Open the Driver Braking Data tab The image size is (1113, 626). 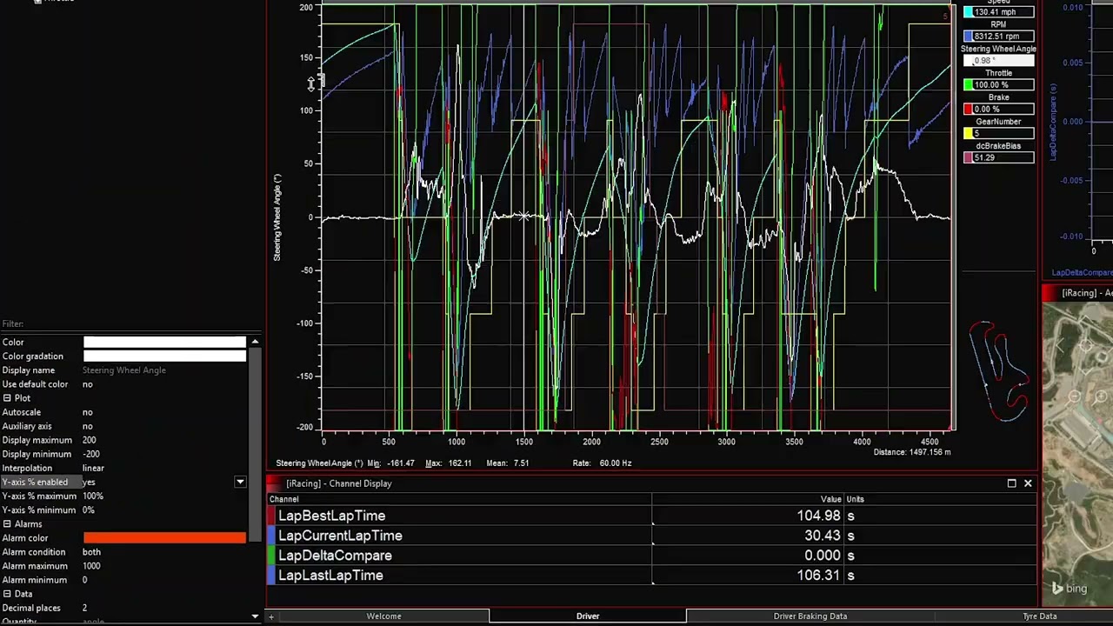click(x=810, y=616)
